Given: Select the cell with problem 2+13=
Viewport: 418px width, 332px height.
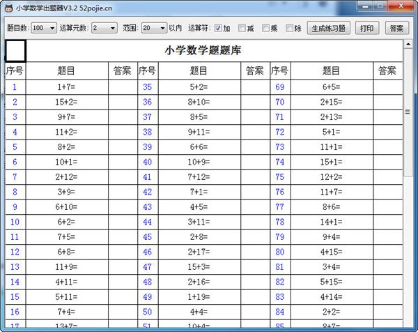Looking at the screenshot, I should 332,117.
